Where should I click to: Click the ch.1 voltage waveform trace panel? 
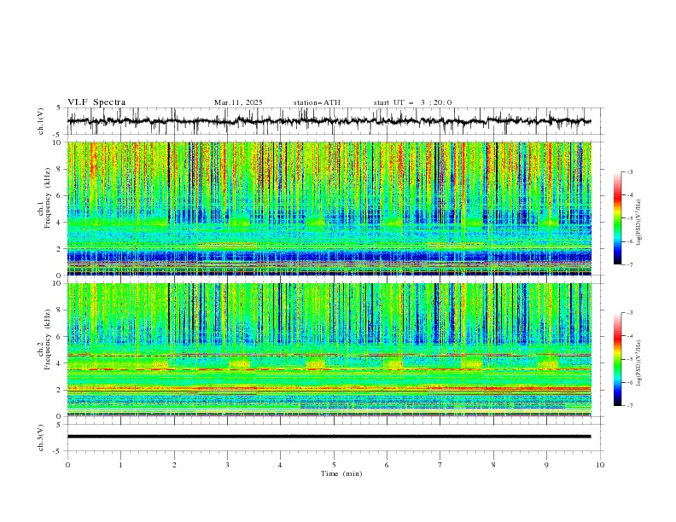tap(335, 121)
